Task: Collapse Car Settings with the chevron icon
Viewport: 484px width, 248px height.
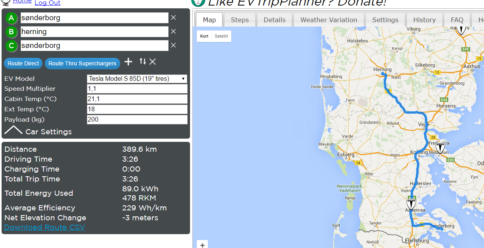Action: click(x=13, y=130)
